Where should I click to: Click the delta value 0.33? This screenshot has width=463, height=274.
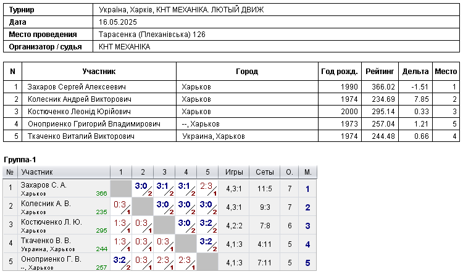point(422,112)
